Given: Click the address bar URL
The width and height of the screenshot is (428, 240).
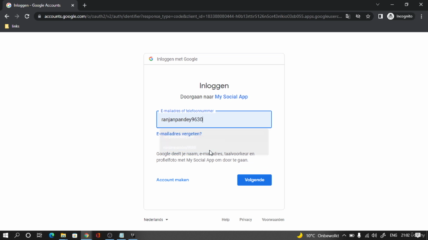Looking at the screenshot, I should point(193,16).
